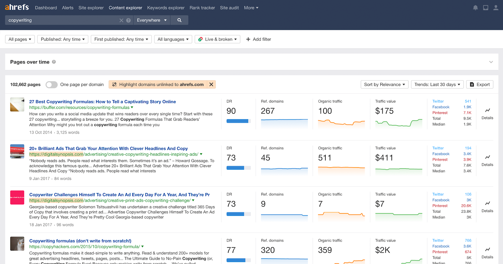Click the cat thumbnail for Copyhackers result

pyautogui.click(x=17, y=244)
